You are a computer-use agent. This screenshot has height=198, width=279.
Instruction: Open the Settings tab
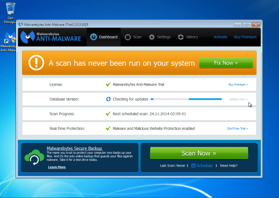pyautogui.click(x=159, y=37)
